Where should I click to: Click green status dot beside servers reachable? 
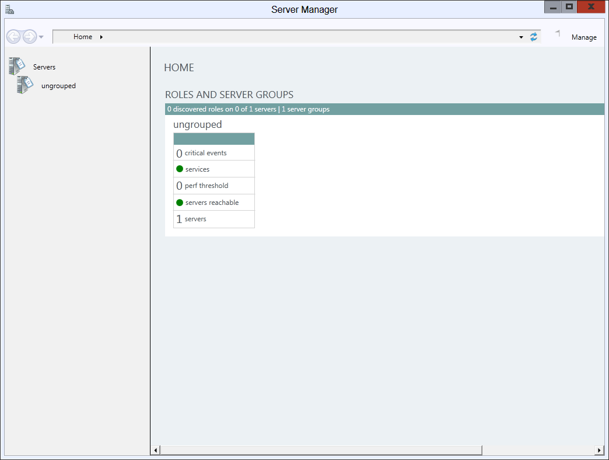coord(180,203)
